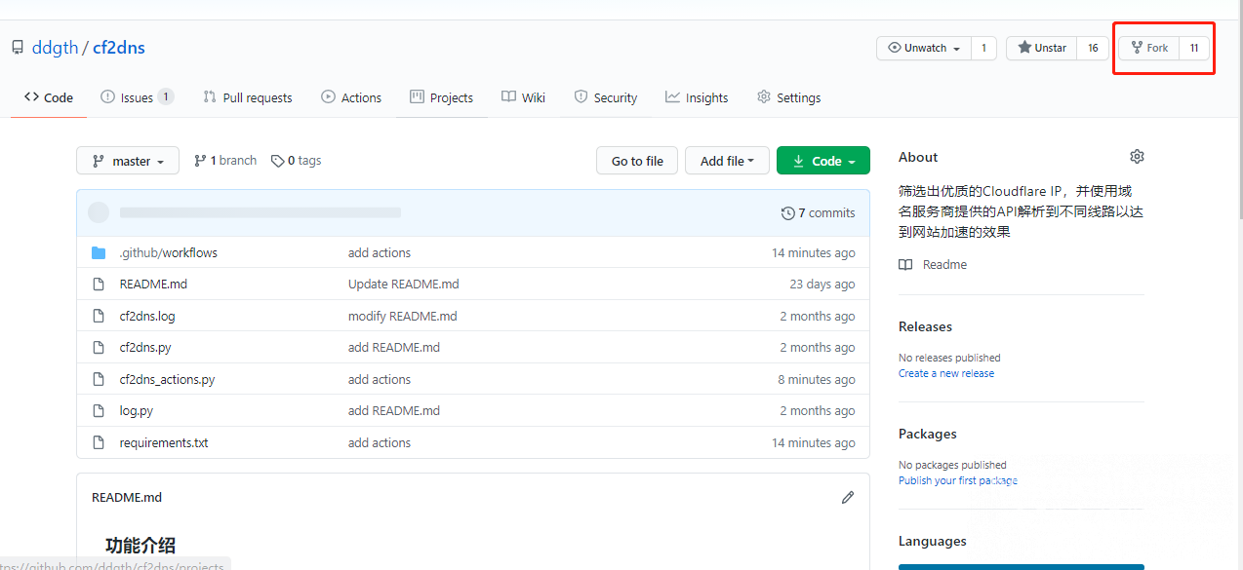The width and height of the screenshot is (1243, 570).
Task: Click the README.md edit pencil icon
Action: coord(848,497)
